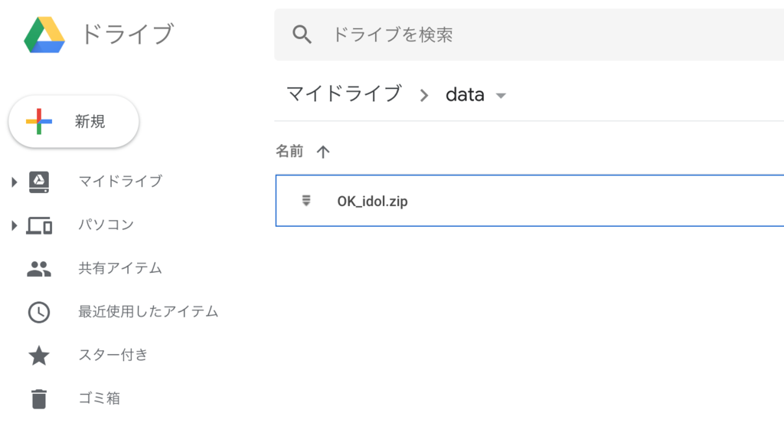The image size is (784, 423).
Task: Click the Trash (ゴミ箱) bin icon
Action: tap(39, 398)
